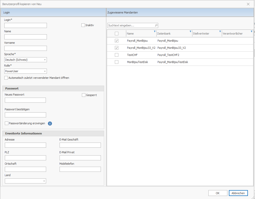
Task: Expand the Rolle dropdown
Action: (x=45, y=71)
